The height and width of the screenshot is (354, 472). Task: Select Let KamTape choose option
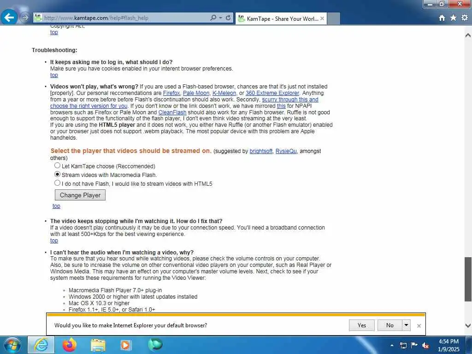57,165
